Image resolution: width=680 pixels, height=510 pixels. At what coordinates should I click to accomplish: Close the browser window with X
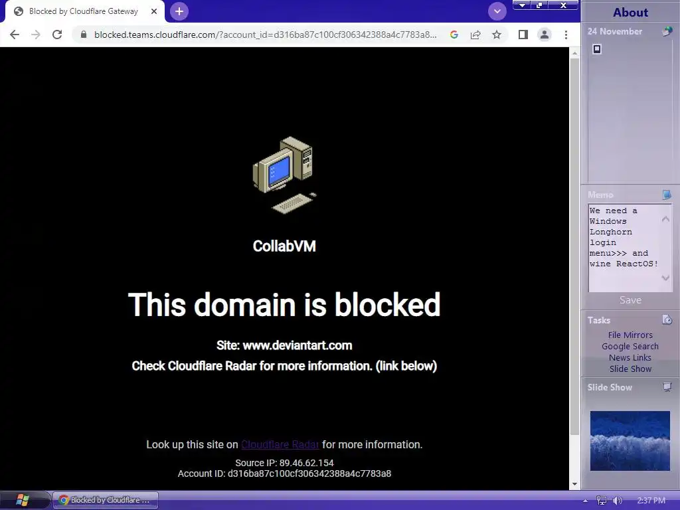(x=563, y=5)
